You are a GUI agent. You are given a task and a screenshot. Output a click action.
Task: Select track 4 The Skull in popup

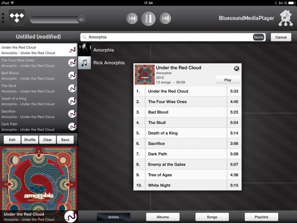[187, 123]
